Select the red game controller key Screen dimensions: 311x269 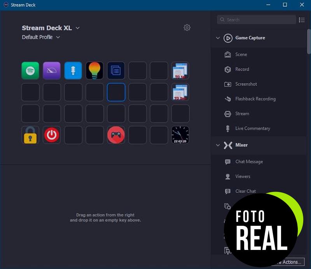[116, 135]
